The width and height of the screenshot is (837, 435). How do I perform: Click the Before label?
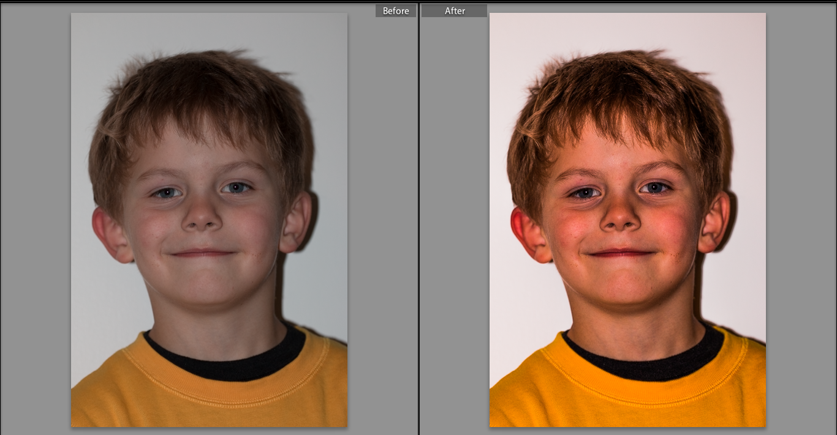pos(396,11)
